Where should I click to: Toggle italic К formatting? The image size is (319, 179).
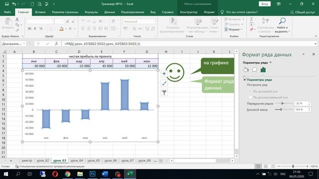pyautogui.click(x=35, y=29)
